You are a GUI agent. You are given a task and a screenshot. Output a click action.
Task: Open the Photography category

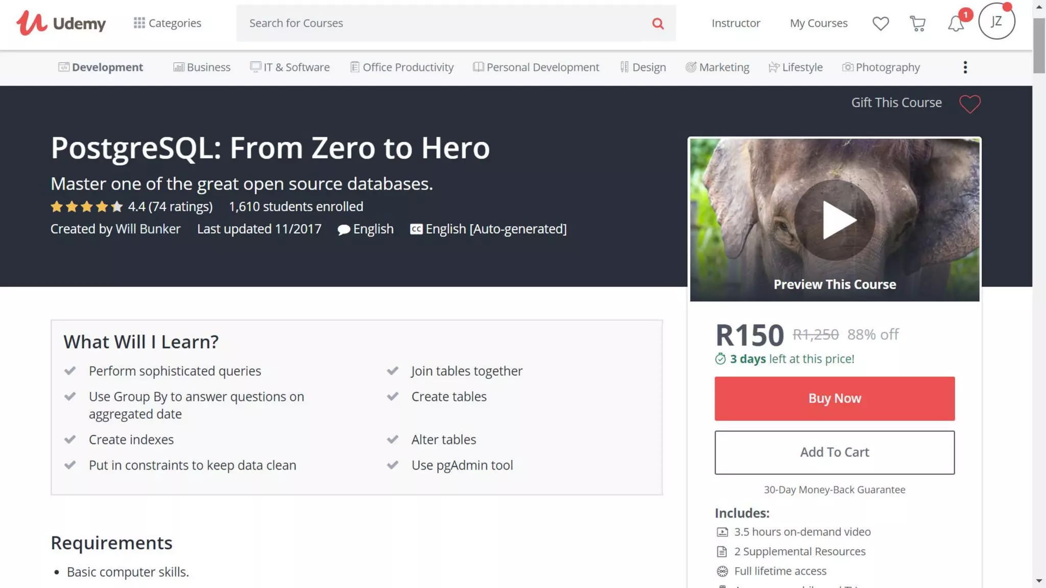[x=881, y=67]
